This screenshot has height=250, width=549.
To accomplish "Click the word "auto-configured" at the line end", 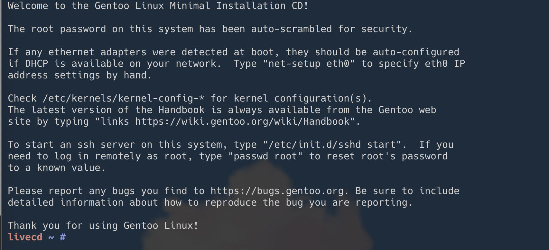I will point(416,52).
